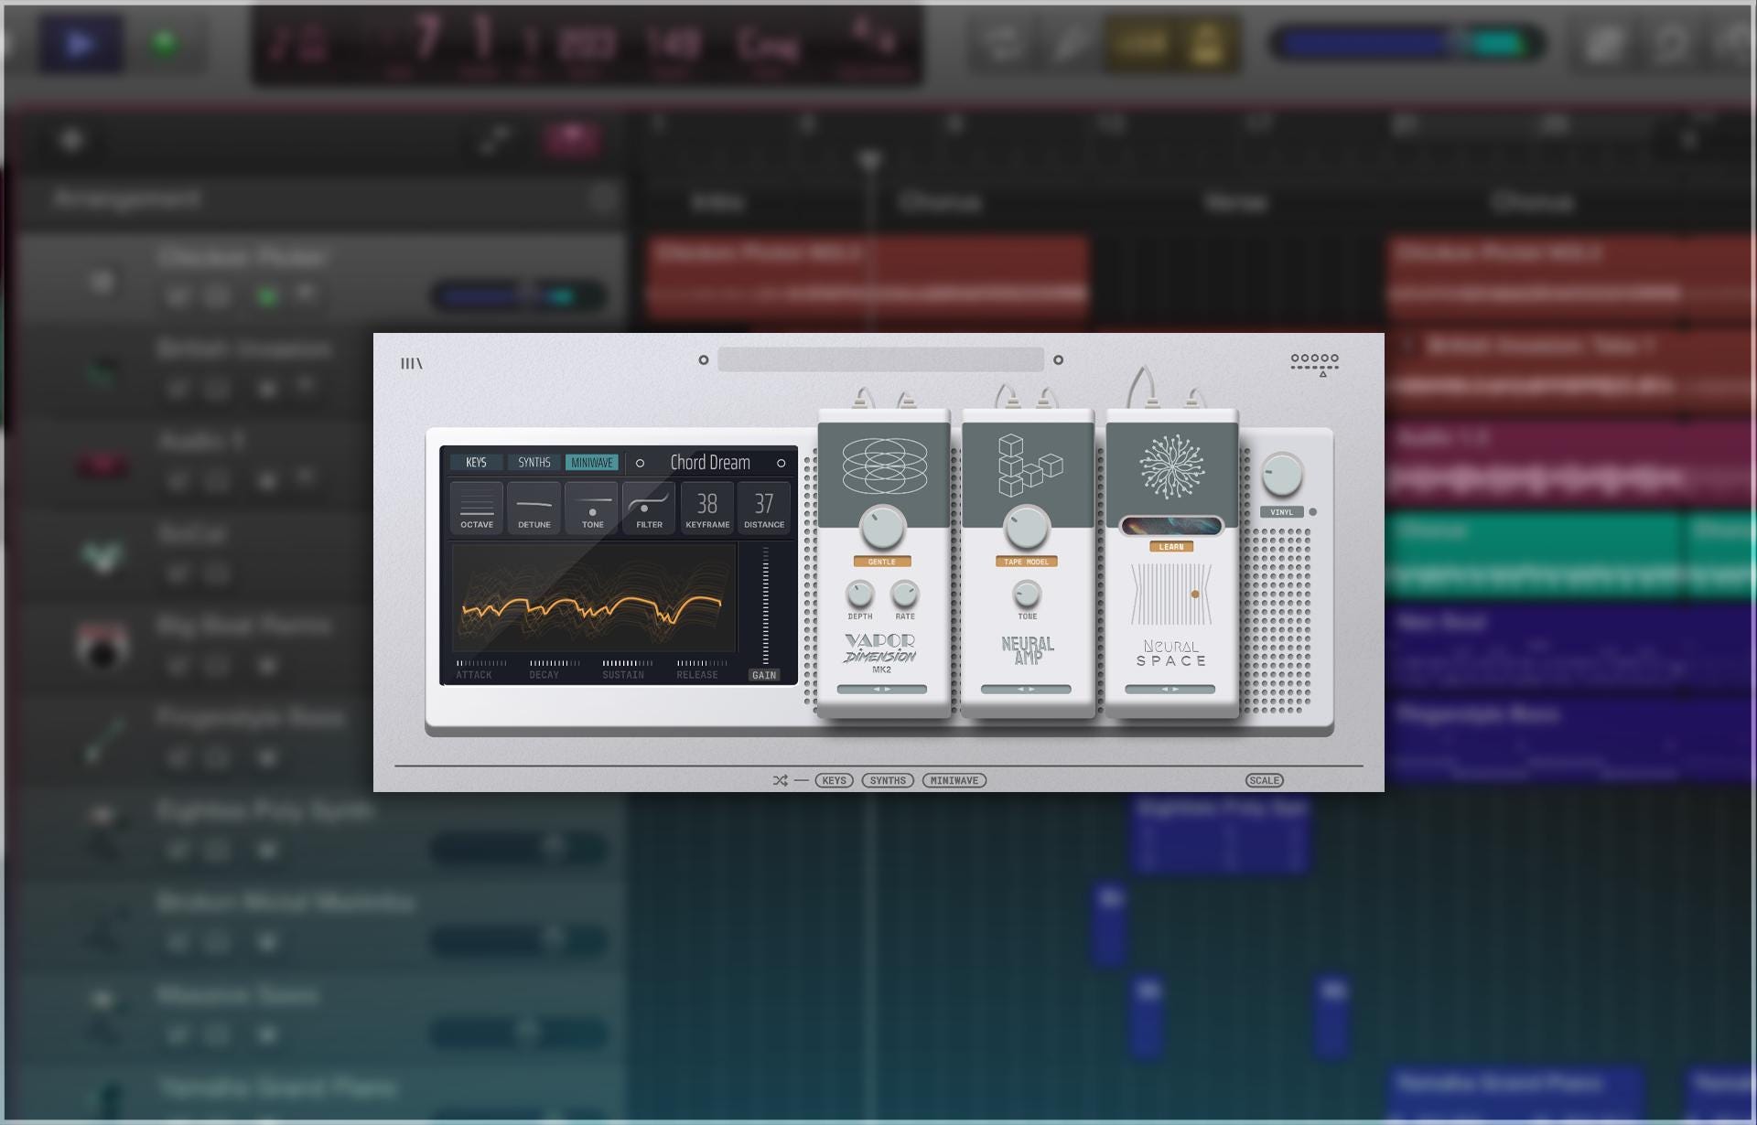Viewport: 1757px width, 1125px height.
Task: Click the FILTER curve tile
Action: [x=649, y=508]
